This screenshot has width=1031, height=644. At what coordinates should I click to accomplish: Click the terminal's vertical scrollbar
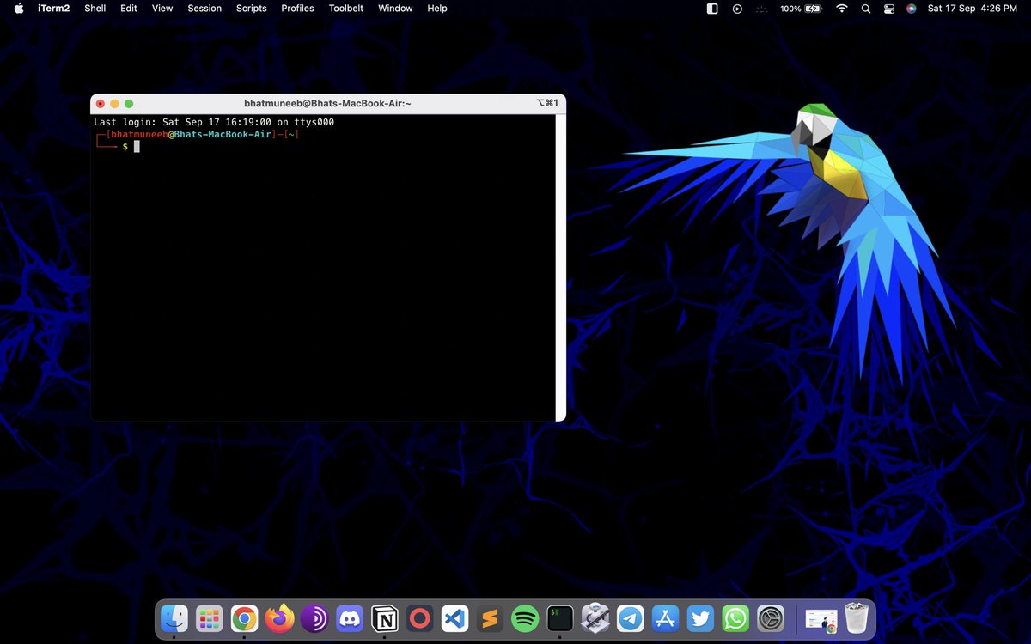[x=561, y=267]
